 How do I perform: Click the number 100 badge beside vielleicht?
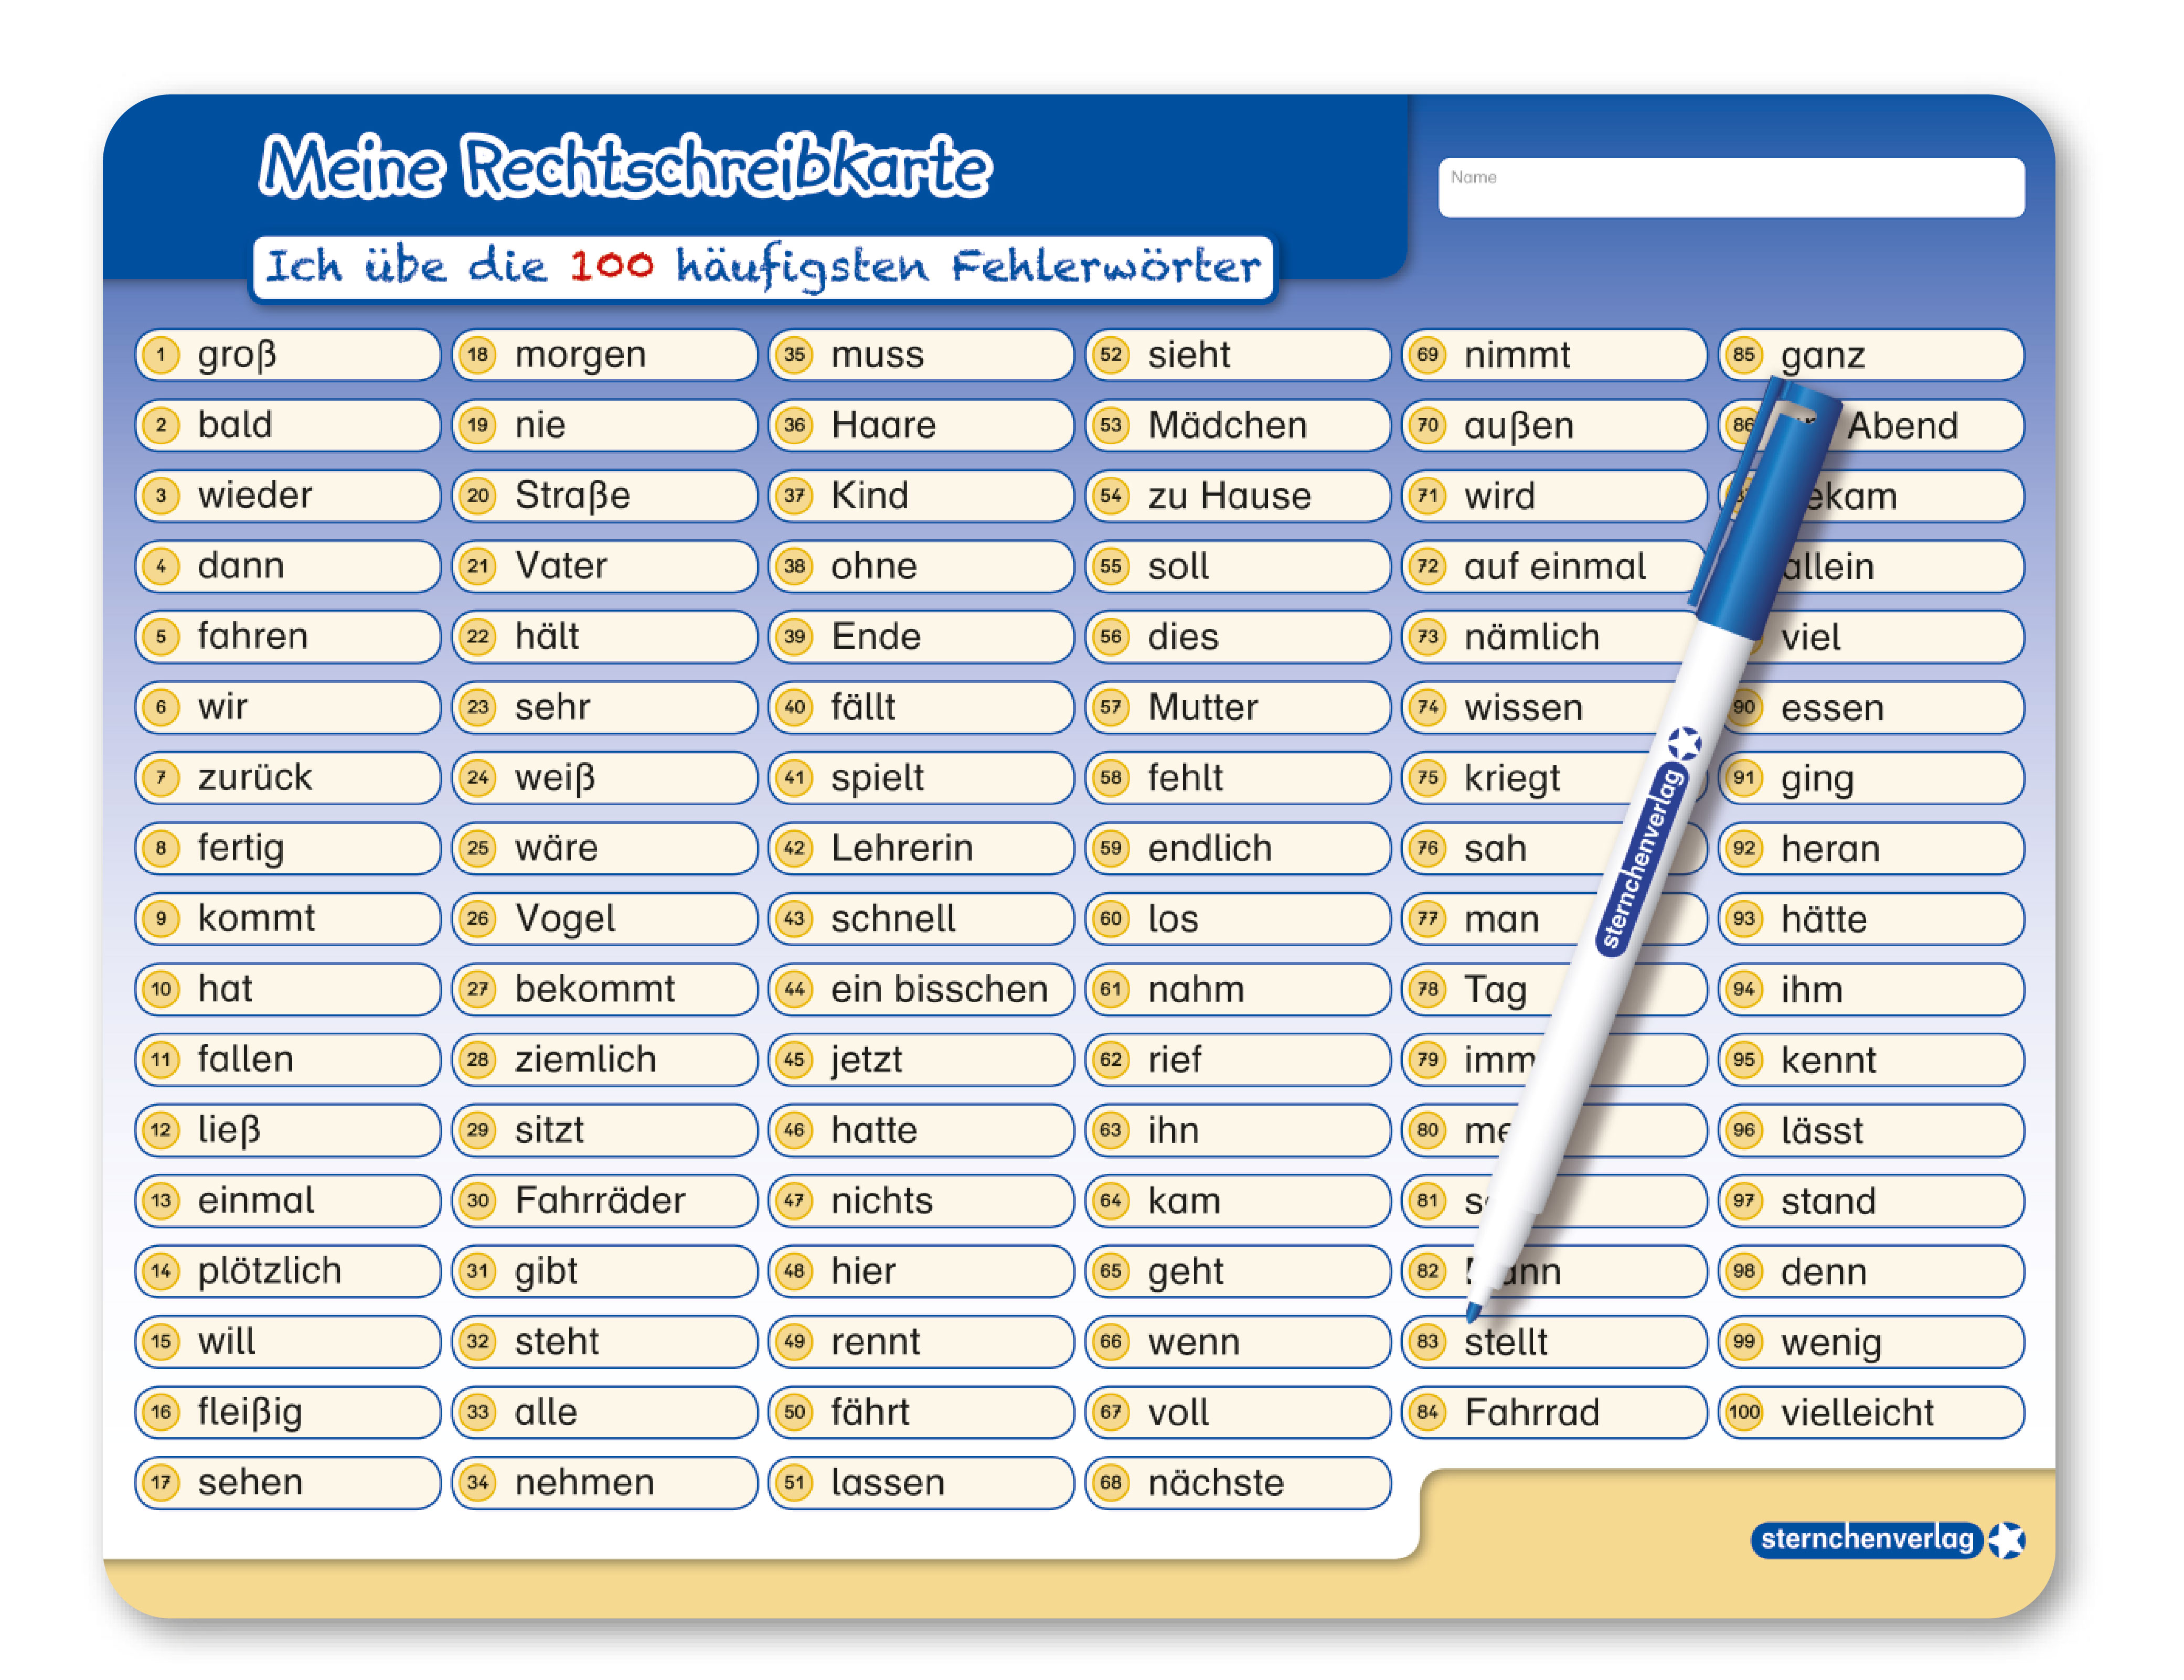click(1744, 1412)
